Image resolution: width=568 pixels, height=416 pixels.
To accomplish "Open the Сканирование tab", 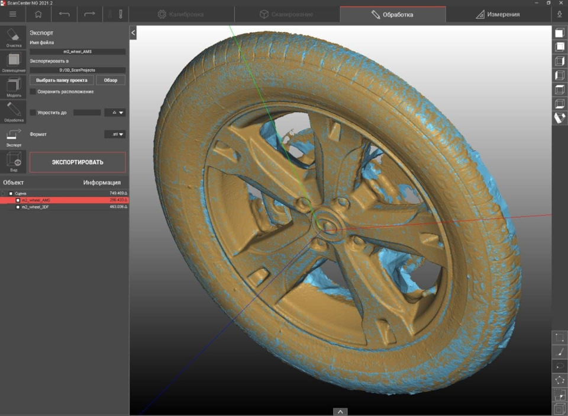I will point(286,14).
